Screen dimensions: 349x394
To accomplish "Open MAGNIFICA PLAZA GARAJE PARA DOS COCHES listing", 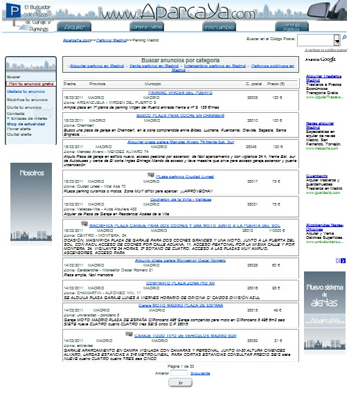I will tap(185, 226).
